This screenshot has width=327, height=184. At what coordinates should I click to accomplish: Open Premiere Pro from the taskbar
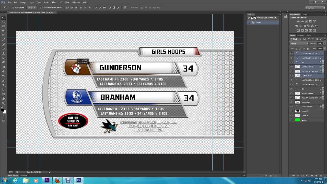(47, 180)
